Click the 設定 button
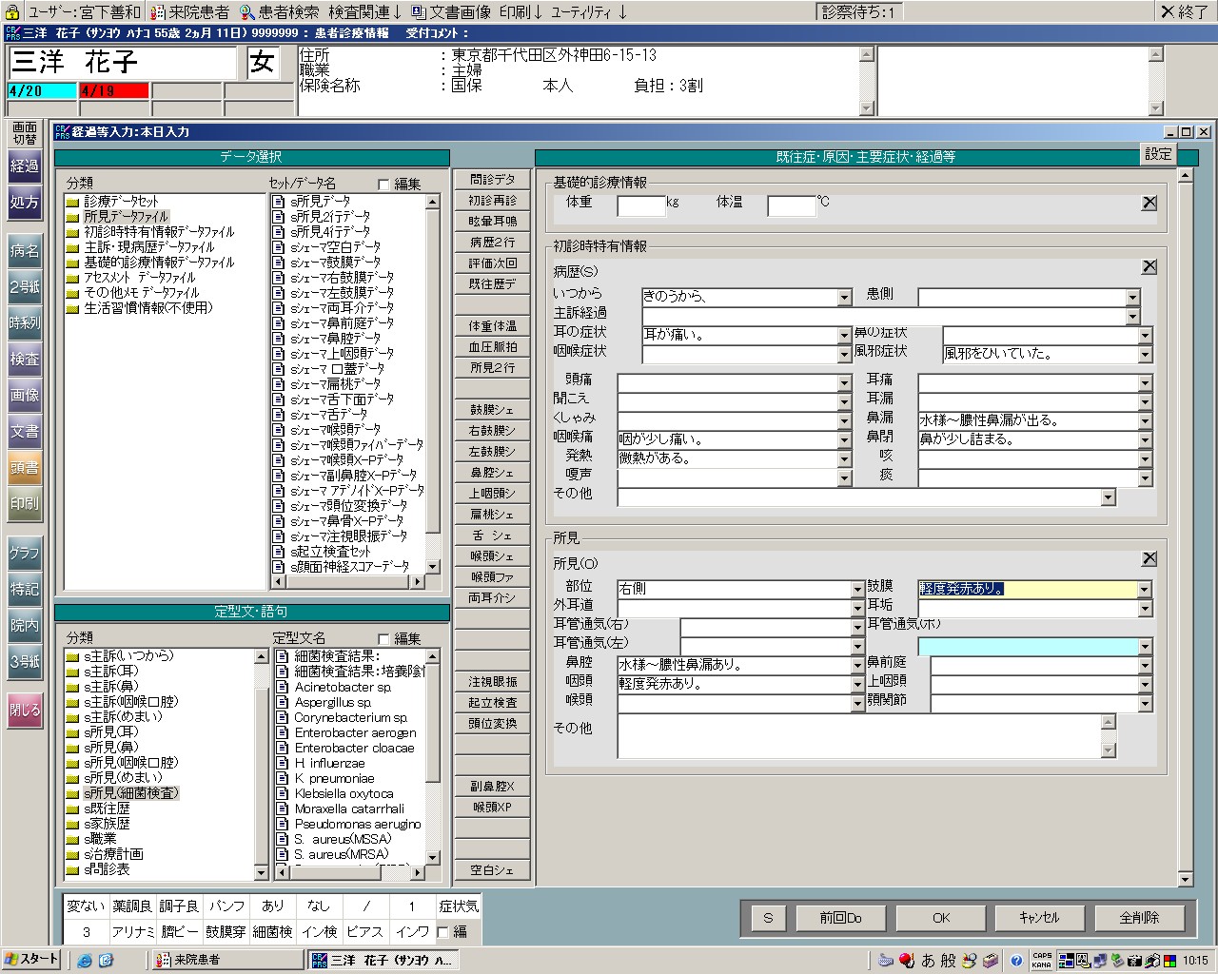1218x974 pixels. pos(1158,154)
